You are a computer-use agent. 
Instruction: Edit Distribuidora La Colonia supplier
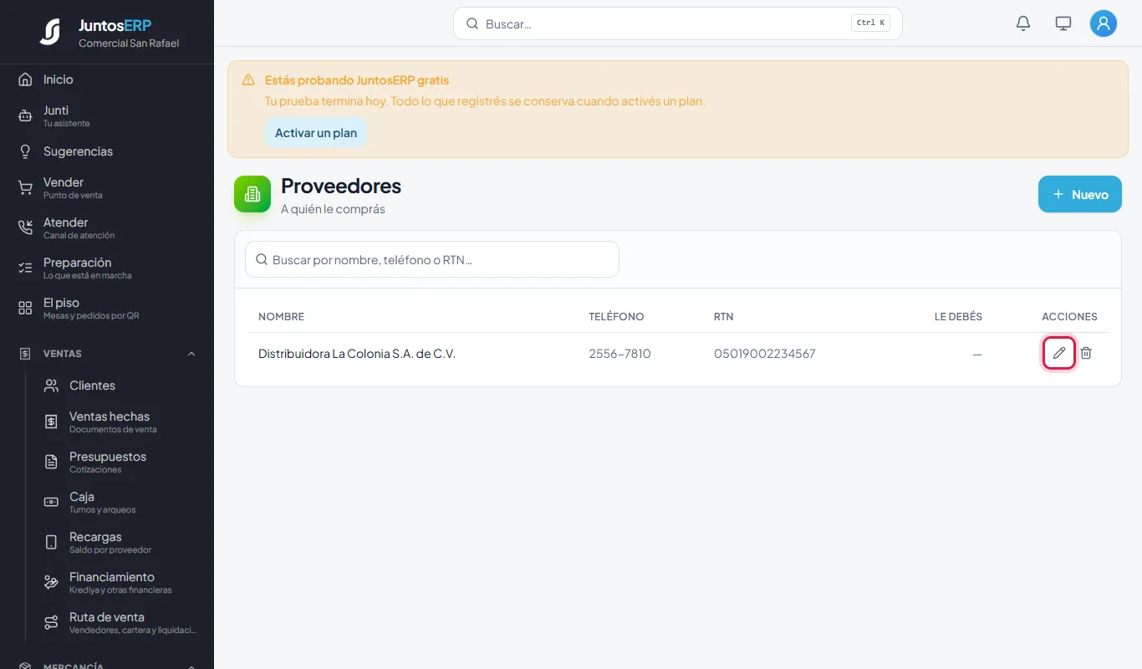[1059, 353]
